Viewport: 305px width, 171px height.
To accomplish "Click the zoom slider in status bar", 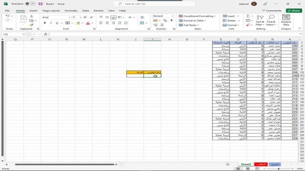I will click(x=278, y=169).
